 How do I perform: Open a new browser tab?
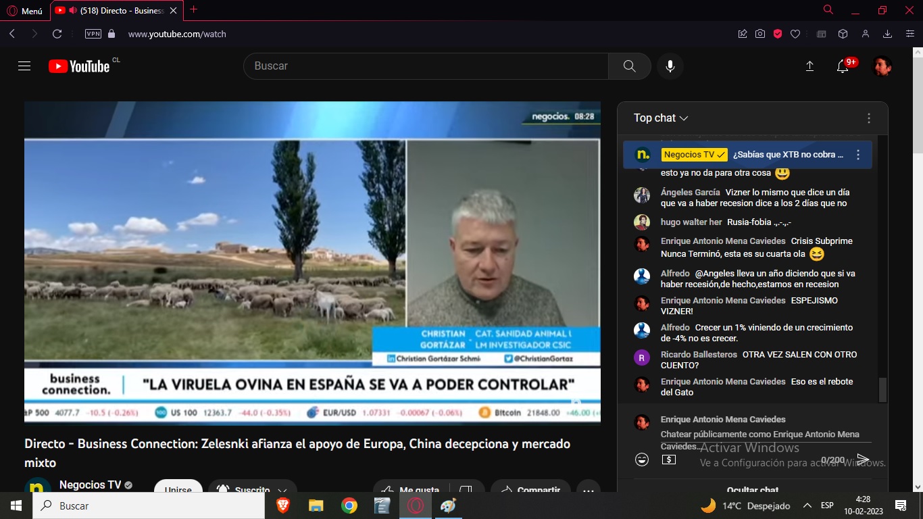coord(194,9)
